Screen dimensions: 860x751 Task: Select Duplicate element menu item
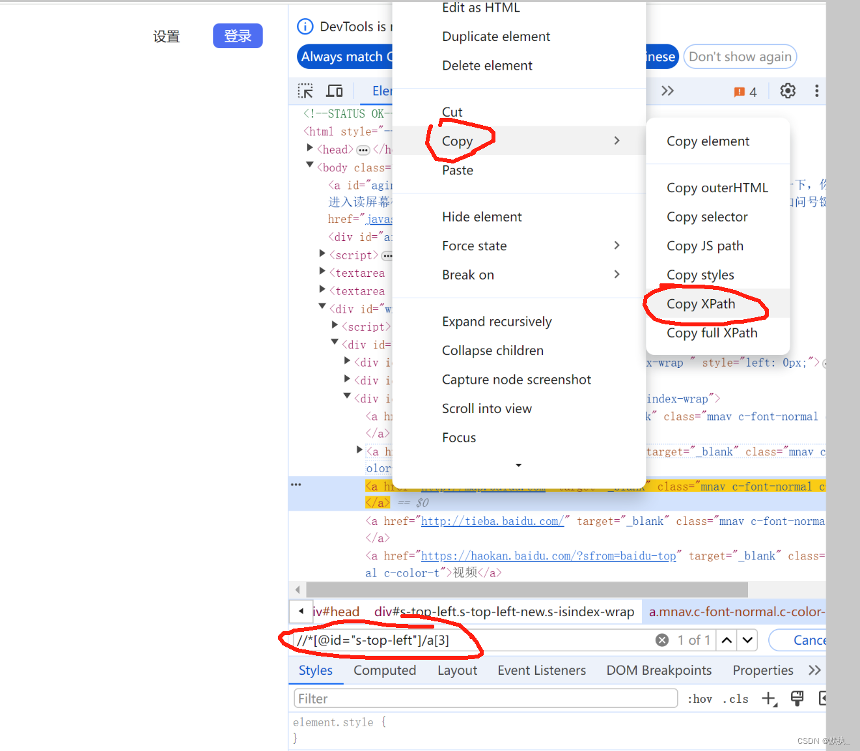519,36
